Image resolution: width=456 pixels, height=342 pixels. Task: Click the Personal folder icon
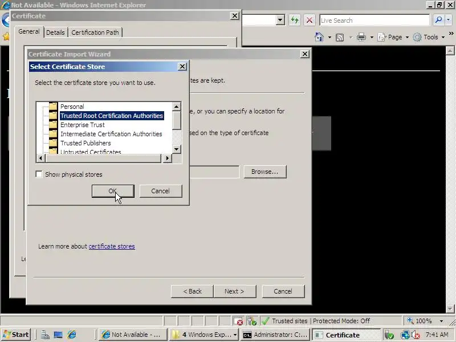click(x=53, y=106)
